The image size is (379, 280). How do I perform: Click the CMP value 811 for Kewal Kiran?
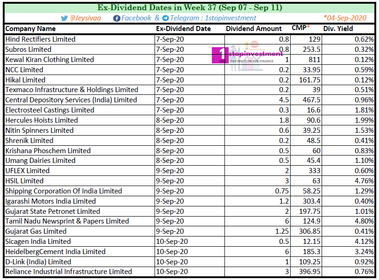pos(314,60)
